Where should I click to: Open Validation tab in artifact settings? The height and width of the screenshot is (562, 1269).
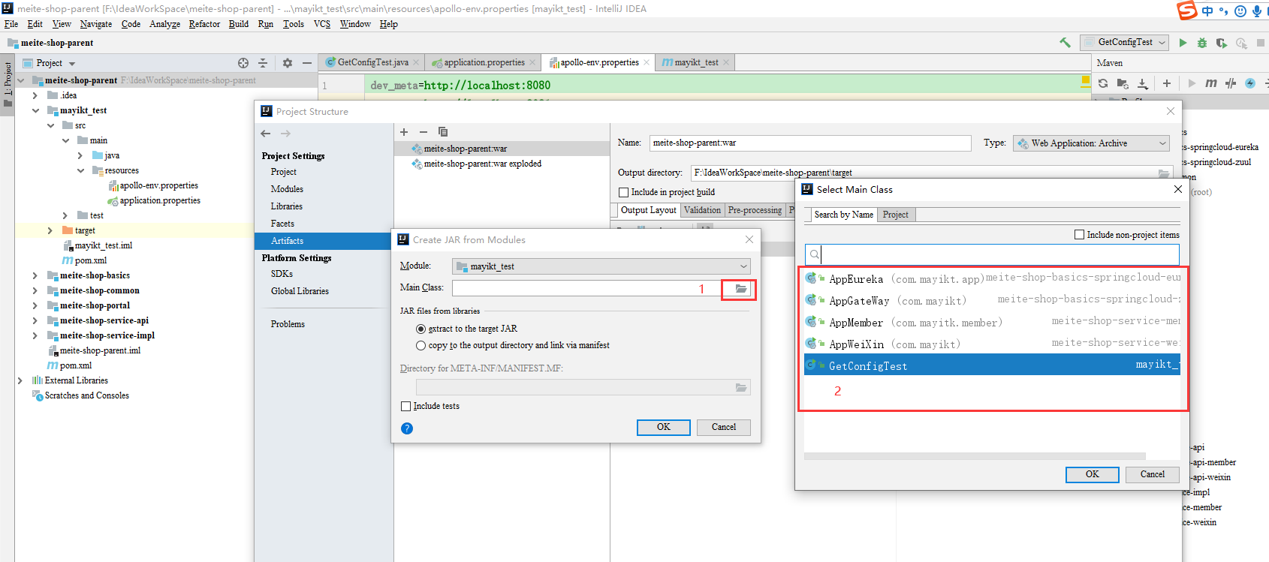click(702, 210)
